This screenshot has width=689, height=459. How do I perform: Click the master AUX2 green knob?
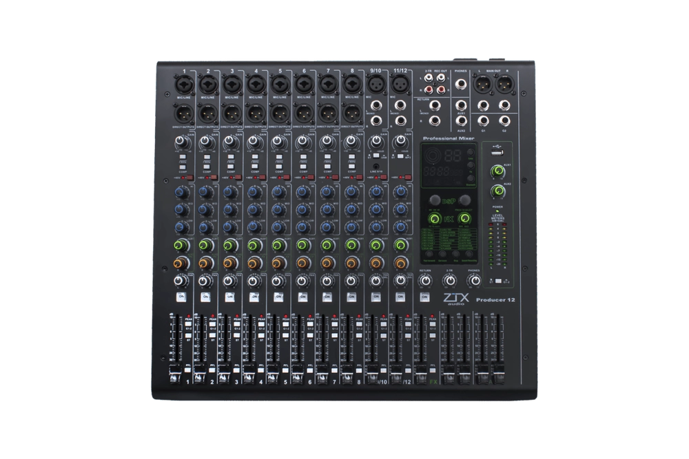pyautogui.click(x=498, y=191)
